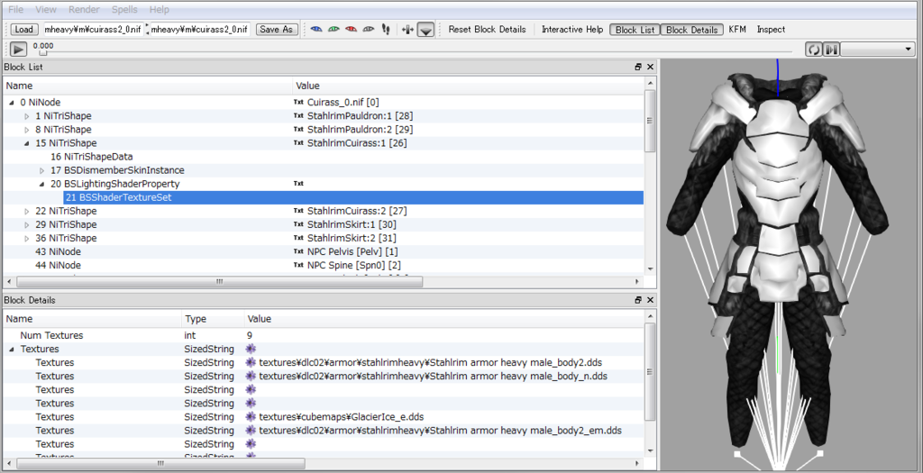Toggle the Perspective view toolbar button

coord(425,30)
